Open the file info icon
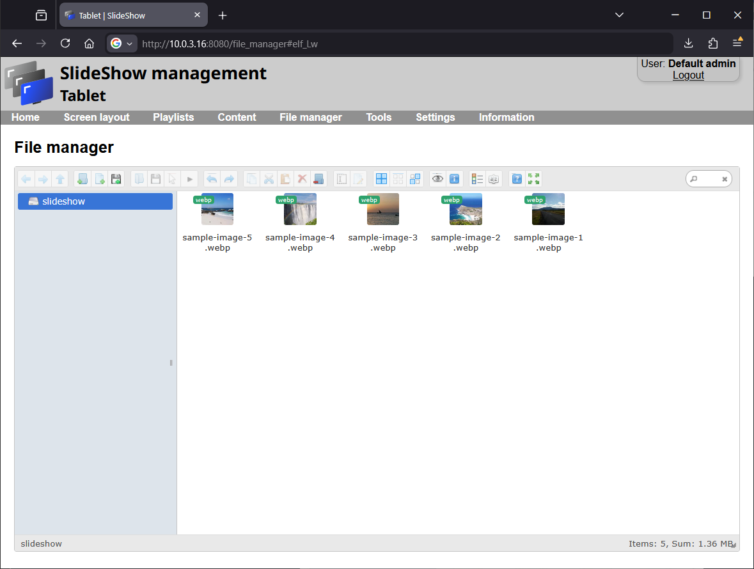Image resolution: width=754 pixels, height=569 pixels. [455, 179]
